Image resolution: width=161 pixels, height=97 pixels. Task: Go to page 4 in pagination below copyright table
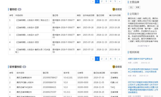tap(111, 59)
